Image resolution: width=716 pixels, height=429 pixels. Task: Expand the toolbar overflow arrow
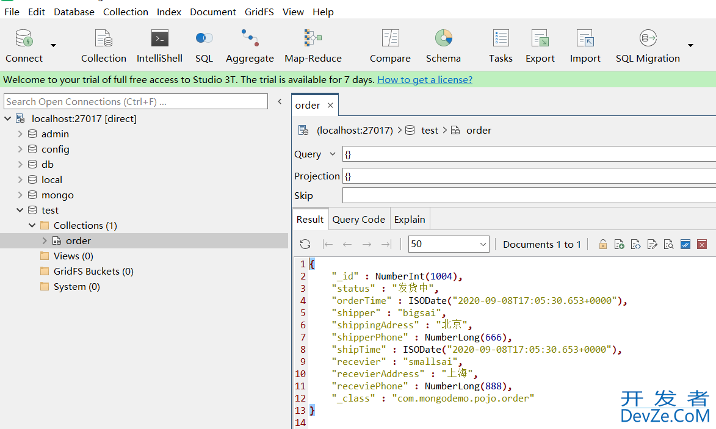690,45
